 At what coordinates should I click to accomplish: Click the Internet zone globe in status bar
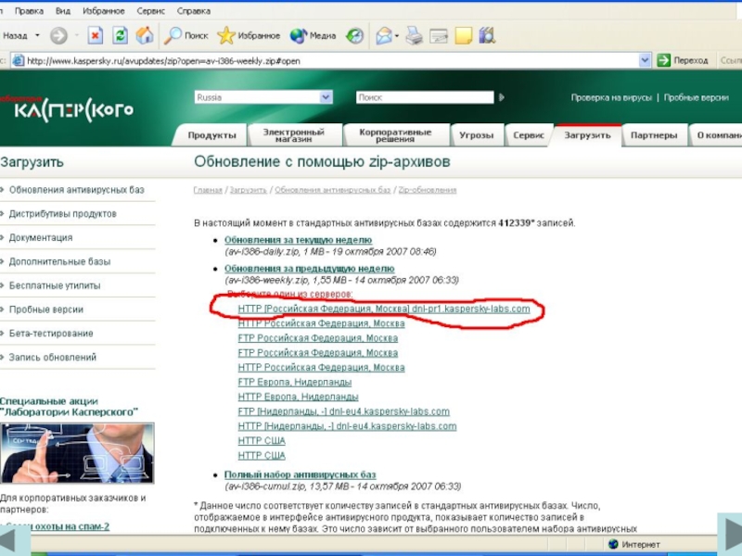pyautogui.click(x=613, y=544)
